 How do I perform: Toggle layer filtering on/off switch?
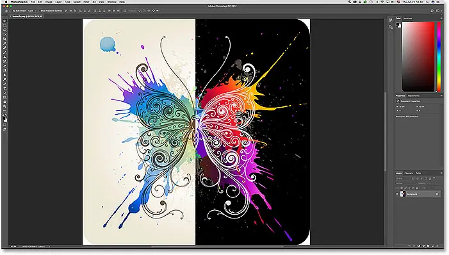click(x=434, y=178)
